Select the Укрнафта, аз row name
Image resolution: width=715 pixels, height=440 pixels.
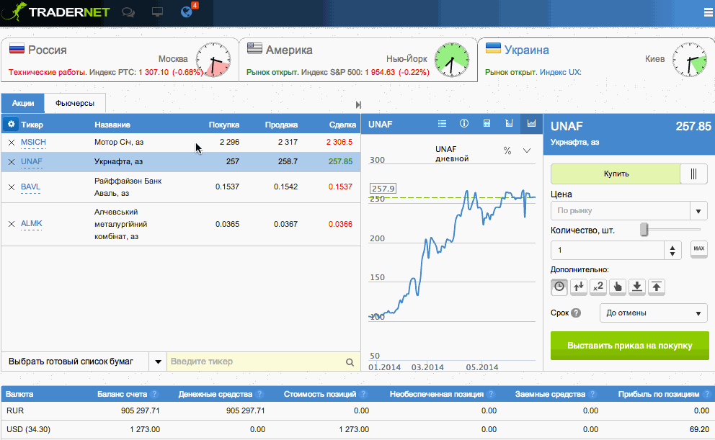click(x=118, y=161)
